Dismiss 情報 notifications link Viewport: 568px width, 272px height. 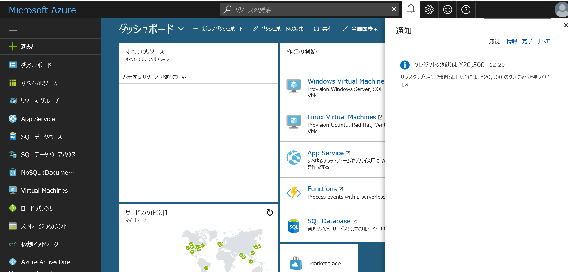point(512,41)
